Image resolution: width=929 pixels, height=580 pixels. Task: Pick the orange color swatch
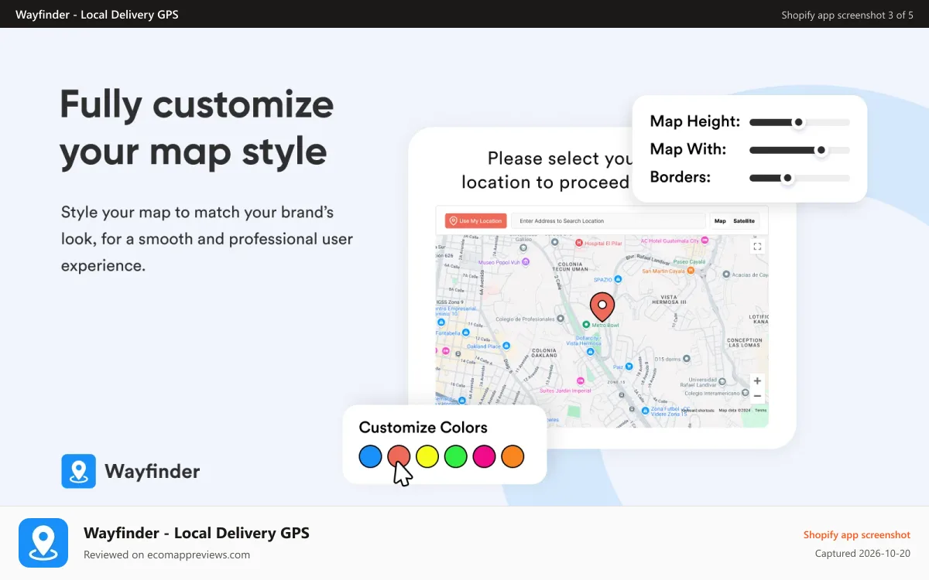(x=512, y=456)
